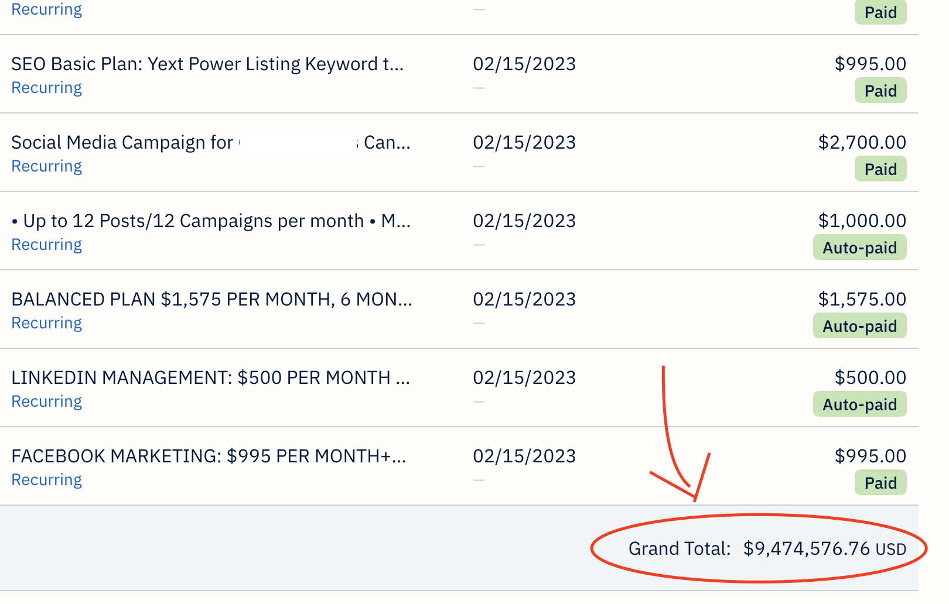Open the BALANCED PLAN invoice row
Viewport: 949px width, 604px height.
pos(211,299)
